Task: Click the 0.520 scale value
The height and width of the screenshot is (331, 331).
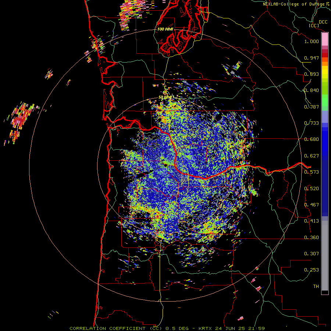Action: coord(312,189)
